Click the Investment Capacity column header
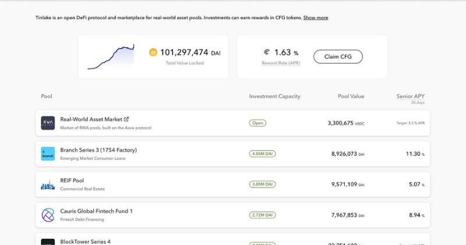The image size is (466, 245). coord(274,96)
